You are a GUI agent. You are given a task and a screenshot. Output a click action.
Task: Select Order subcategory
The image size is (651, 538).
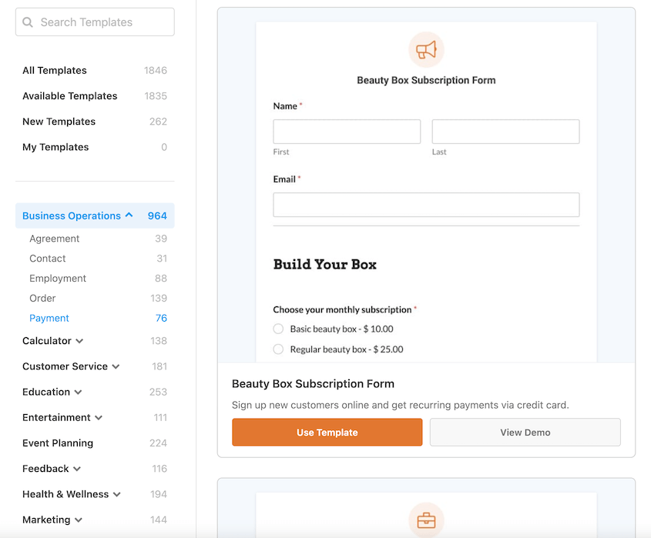coord(42,298)
